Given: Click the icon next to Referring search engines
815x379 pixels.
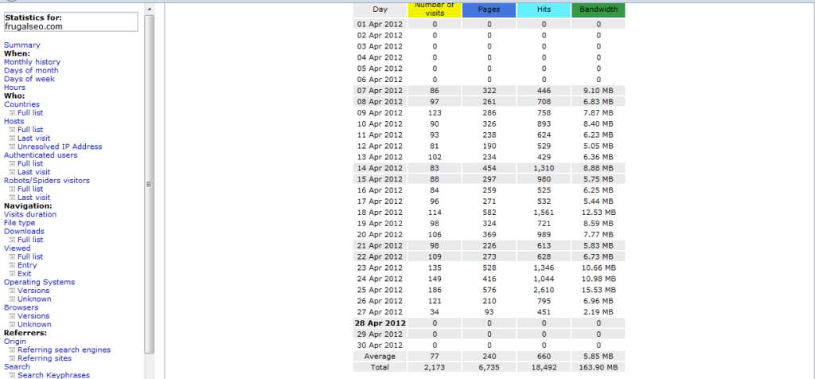Looking at the screenshot, I should point(13,350).
